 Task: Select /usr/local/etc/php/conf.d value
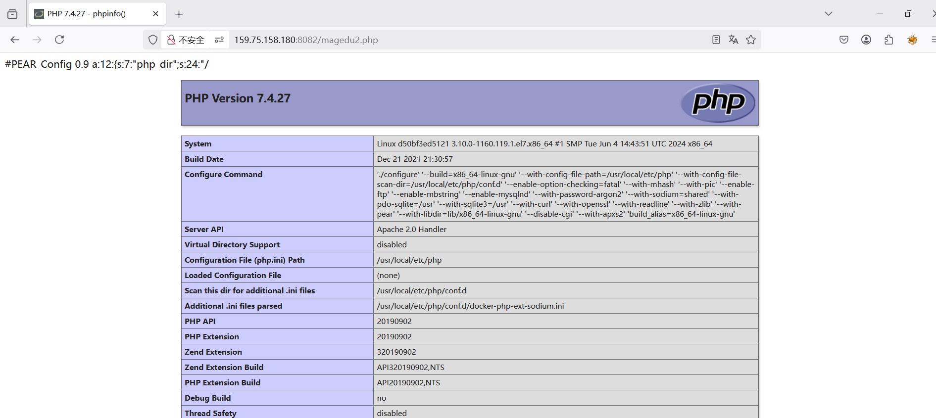point(421,291)
